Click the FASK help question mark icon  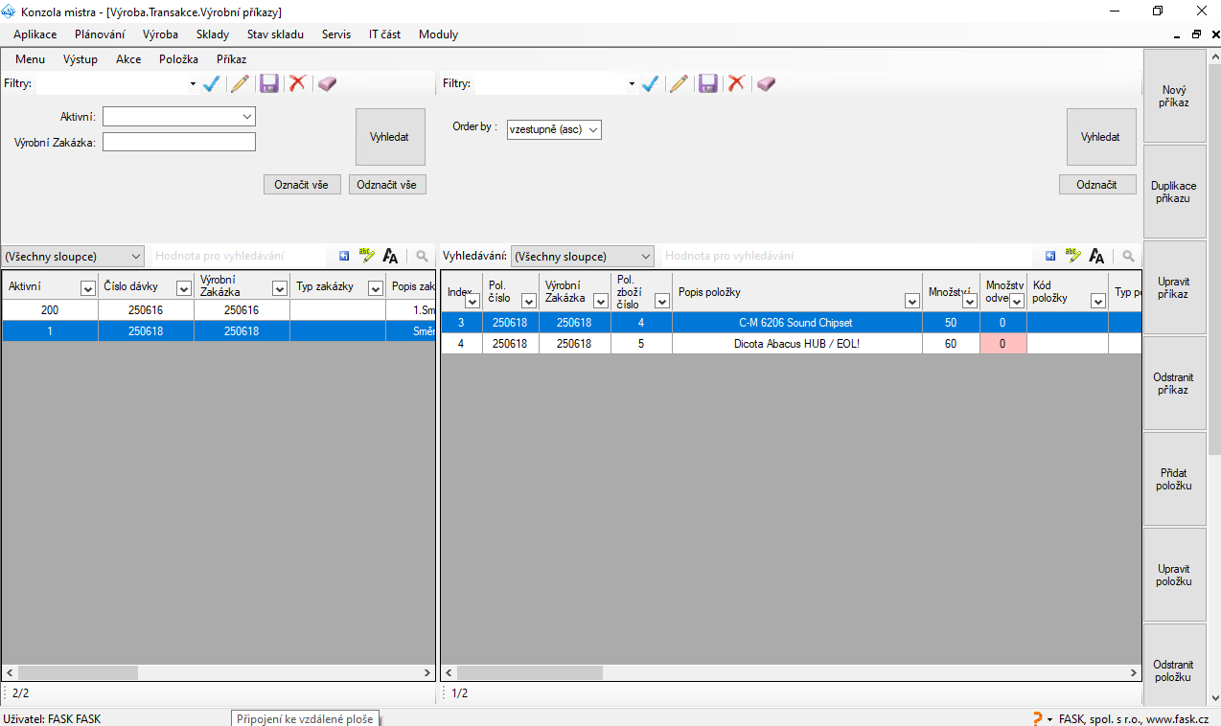coord(1037,718)
